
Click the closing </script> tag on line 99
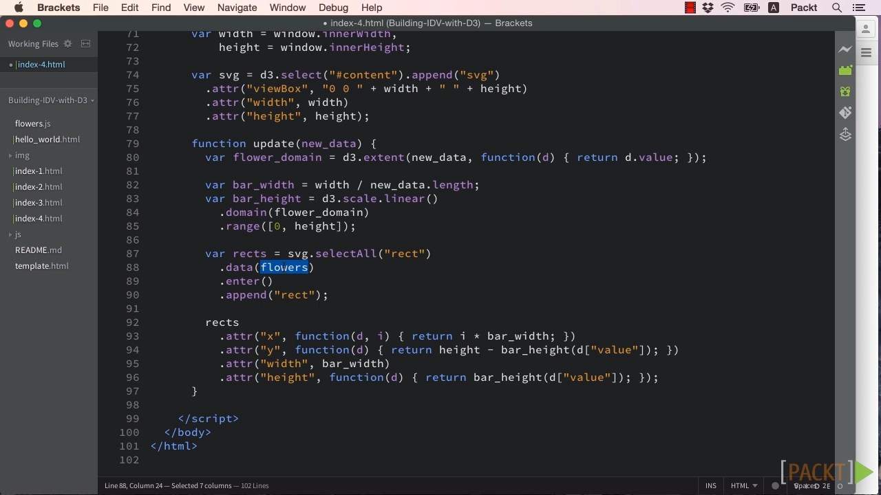pyautogui.click(x=209, y=419)
